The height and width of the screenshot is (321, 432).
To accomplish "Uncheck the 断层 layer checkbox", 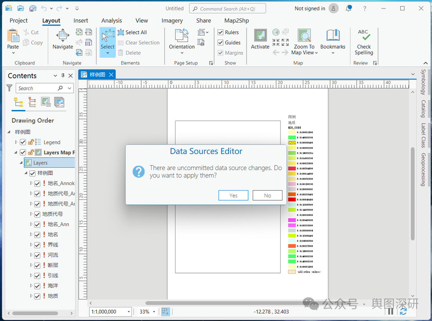I will pyautogui.click(x=37, y=265).
